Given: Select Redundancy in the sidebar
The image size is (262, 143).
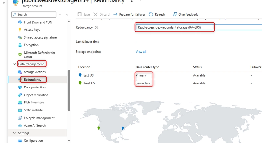Looking at the screenshot, I should (32, 80).
